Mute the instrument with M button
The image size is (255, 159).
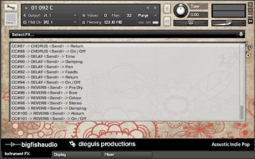pyautogui.click(x=167, y=21)
